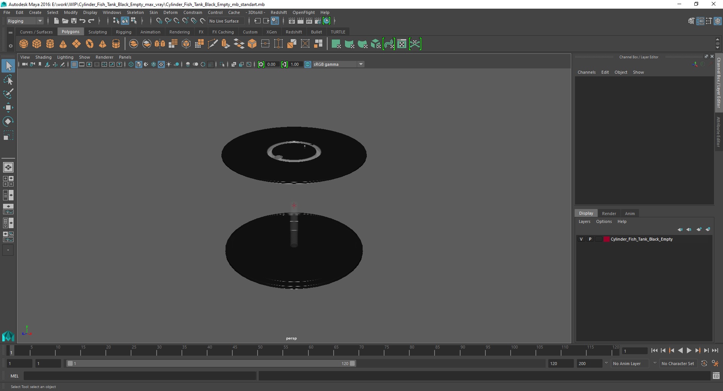The height and width of the screenshot is (391, 723).
Task: Toggle viewport shadows button
Action: pyautogui.click(x=176, y=64)
